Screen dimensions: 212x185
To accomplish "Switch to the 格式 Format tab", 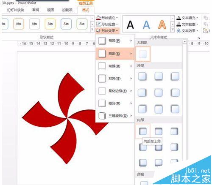I will click(x=86, y=10).
